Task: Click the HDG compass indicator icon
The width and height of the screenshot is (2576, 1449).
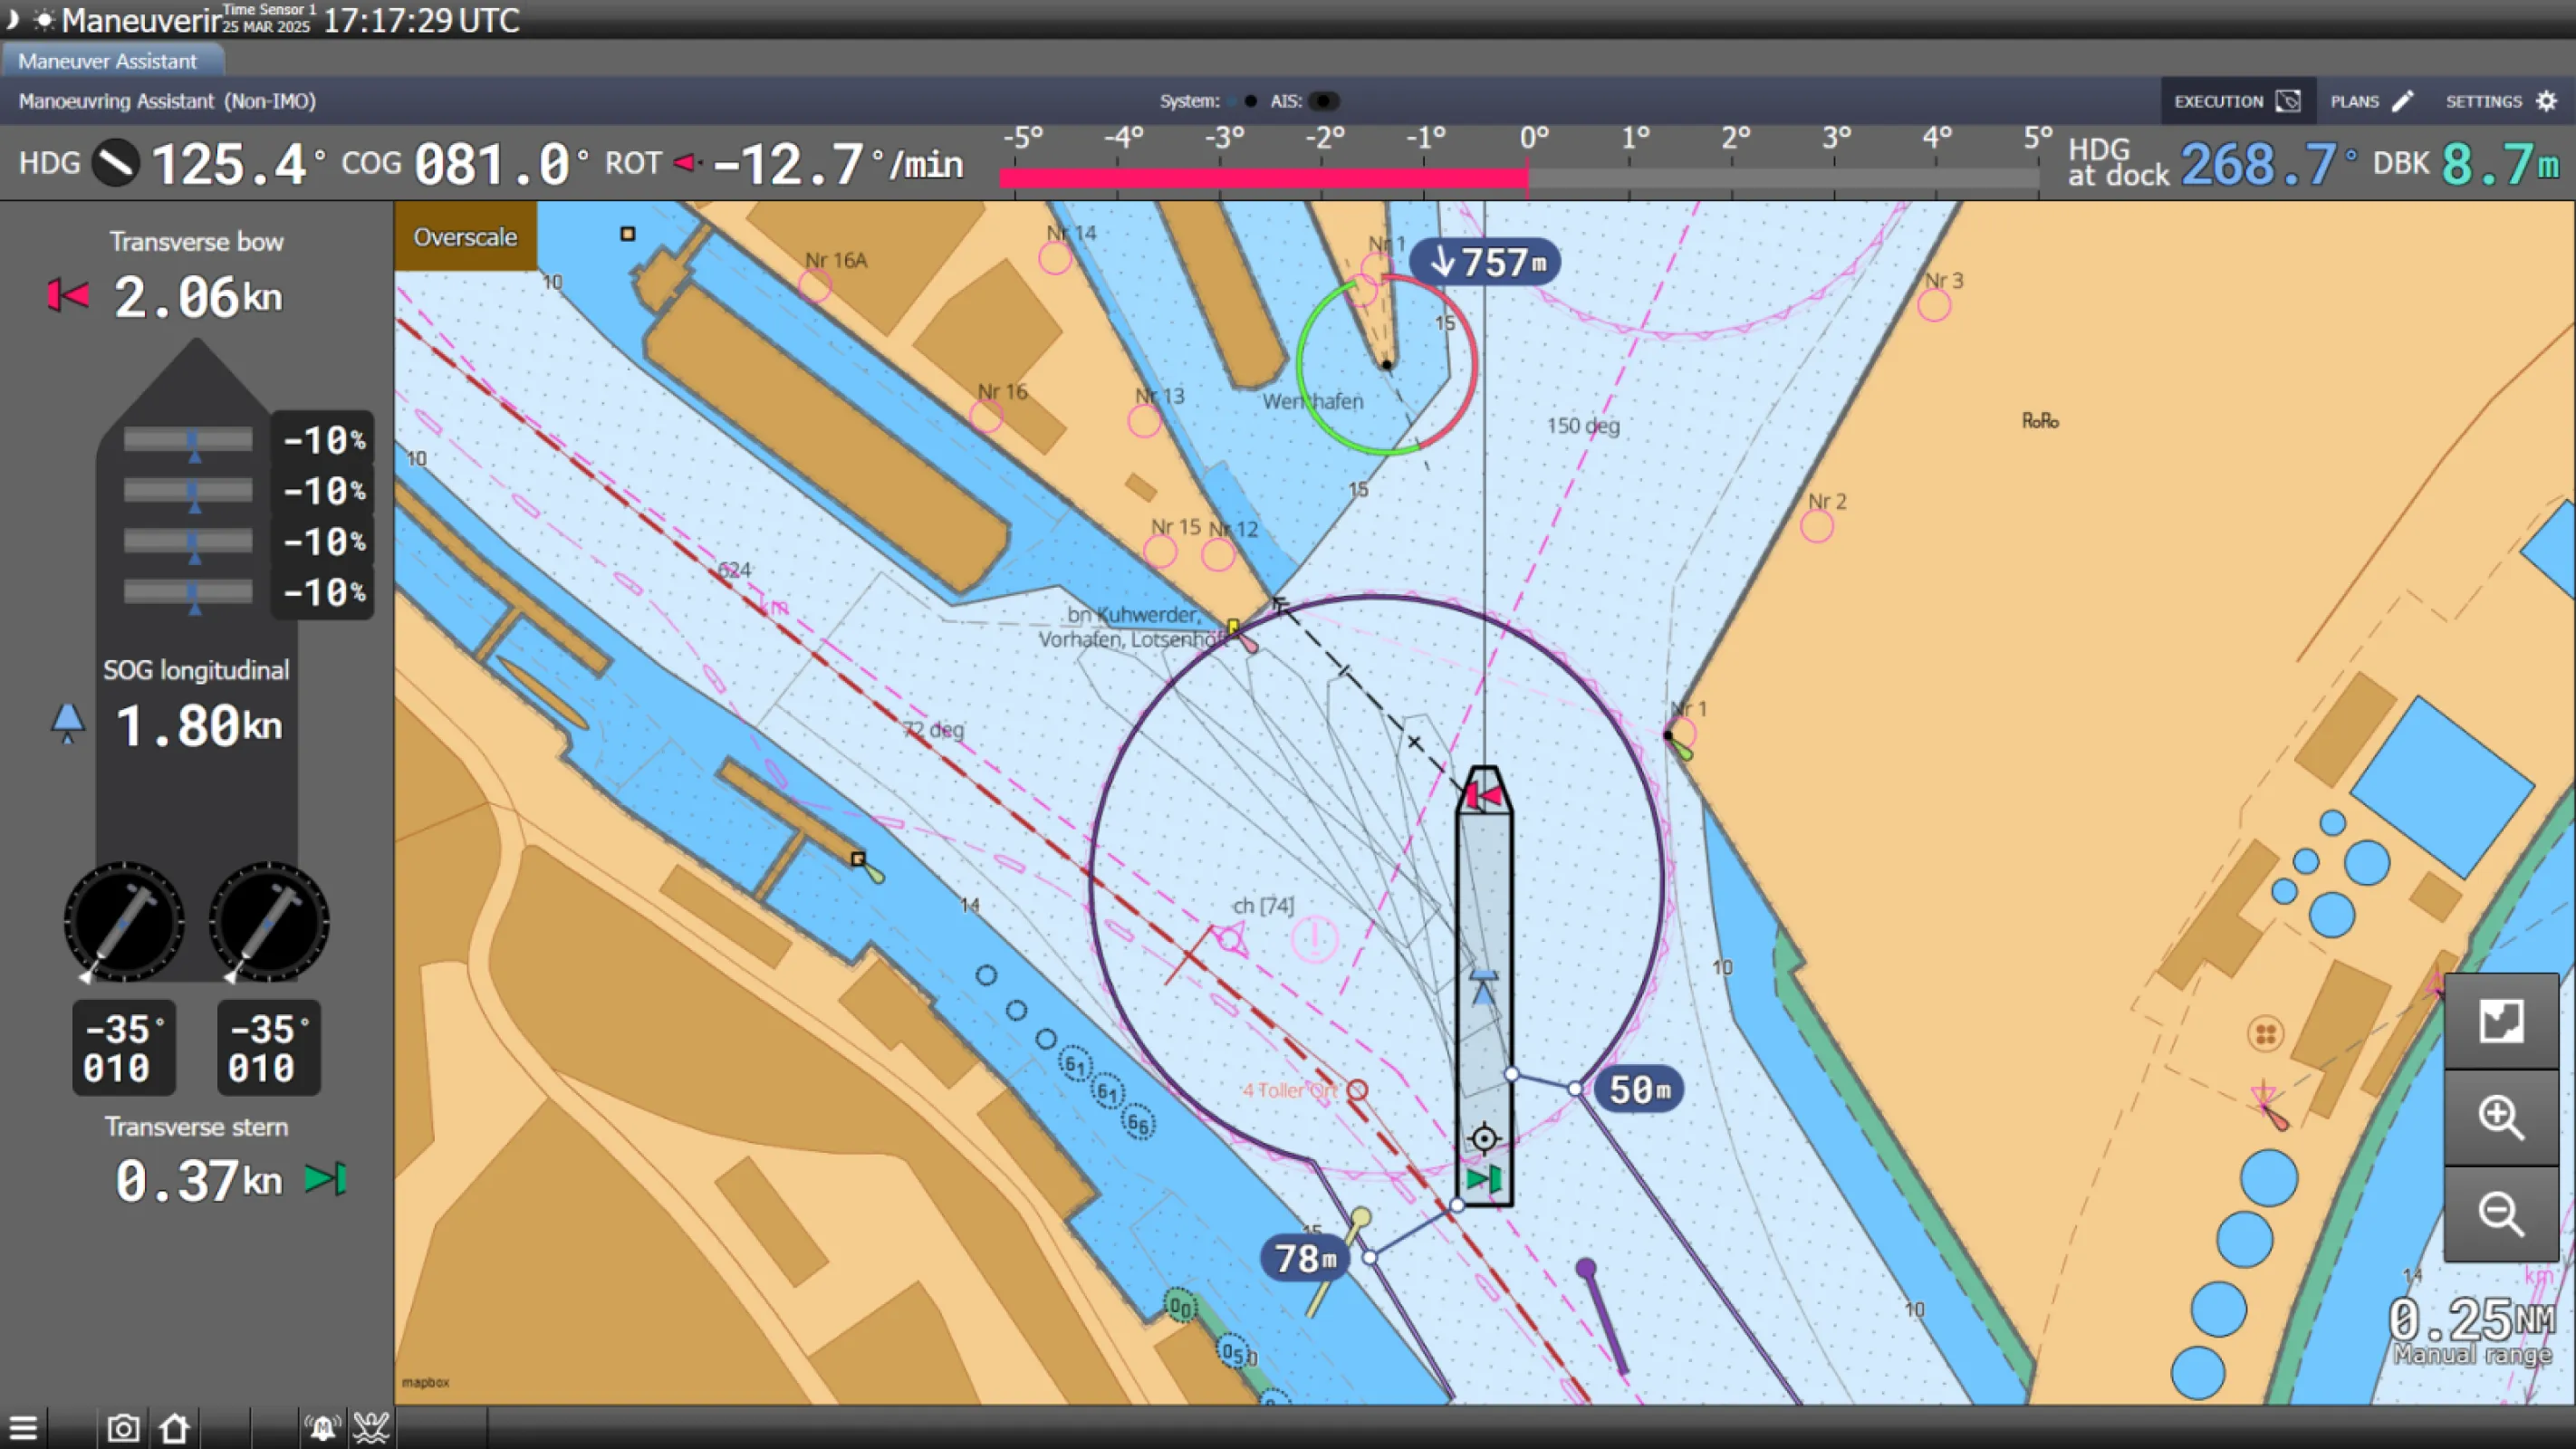Action: (x=116, y=163)
